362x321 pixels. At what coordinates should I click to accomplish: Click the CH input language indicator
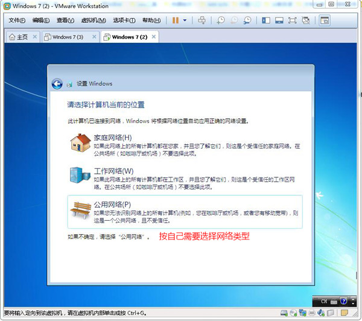coord(324,301)
